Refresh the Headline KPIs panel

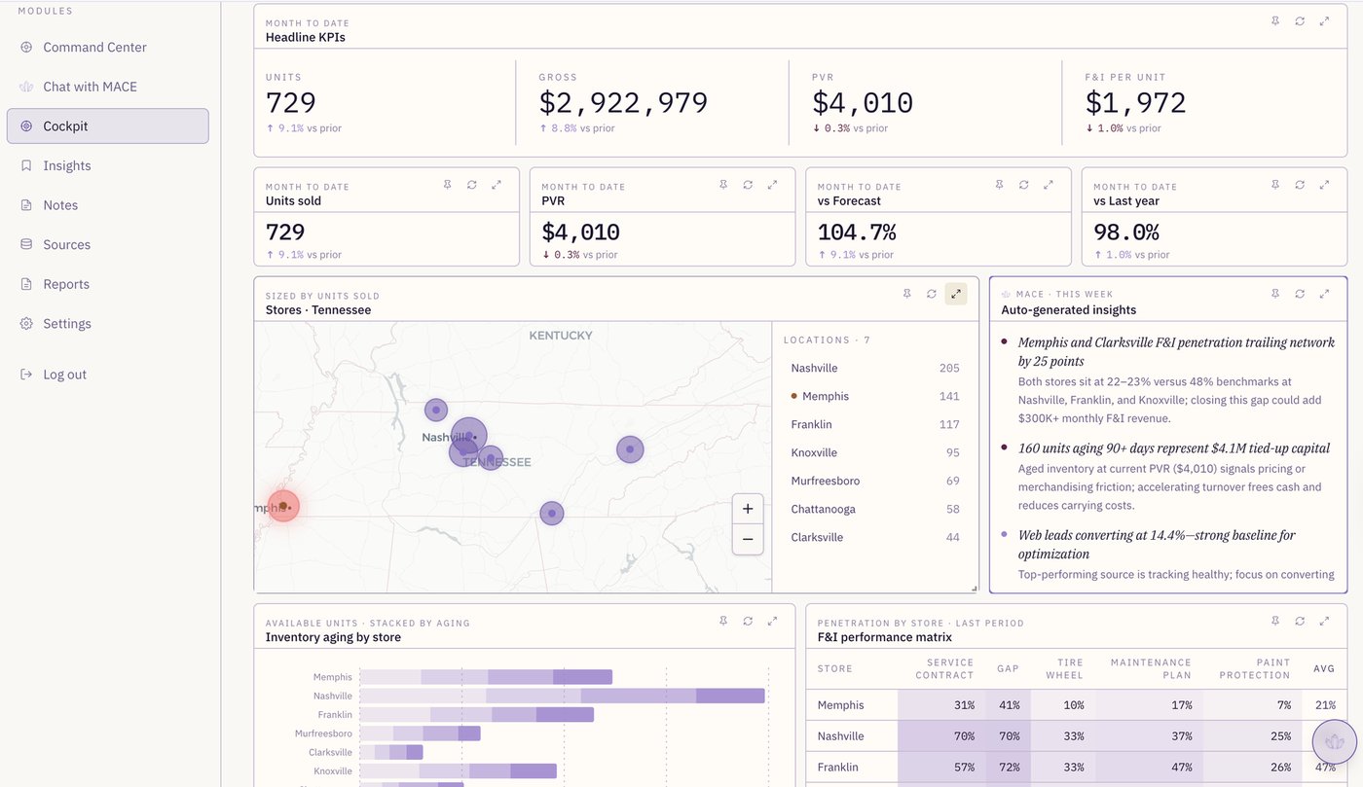[1300, 21]
